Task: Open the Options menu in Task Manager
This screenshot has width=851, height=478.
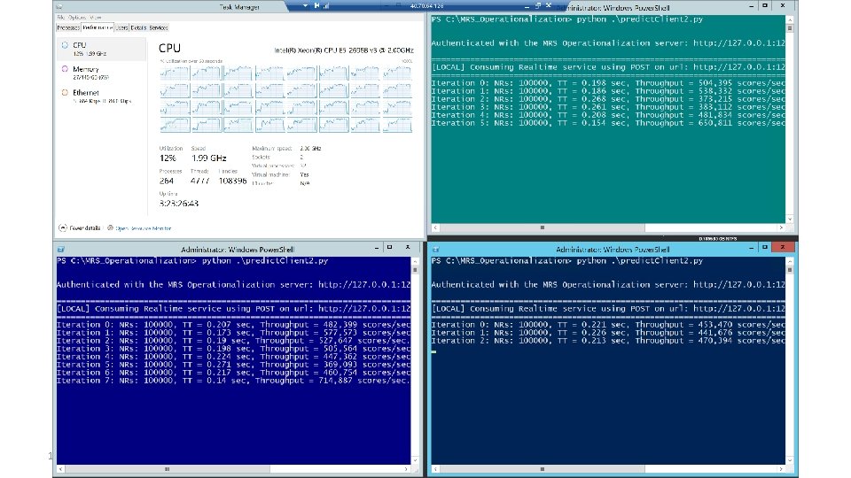Action: tap(76, 18)
